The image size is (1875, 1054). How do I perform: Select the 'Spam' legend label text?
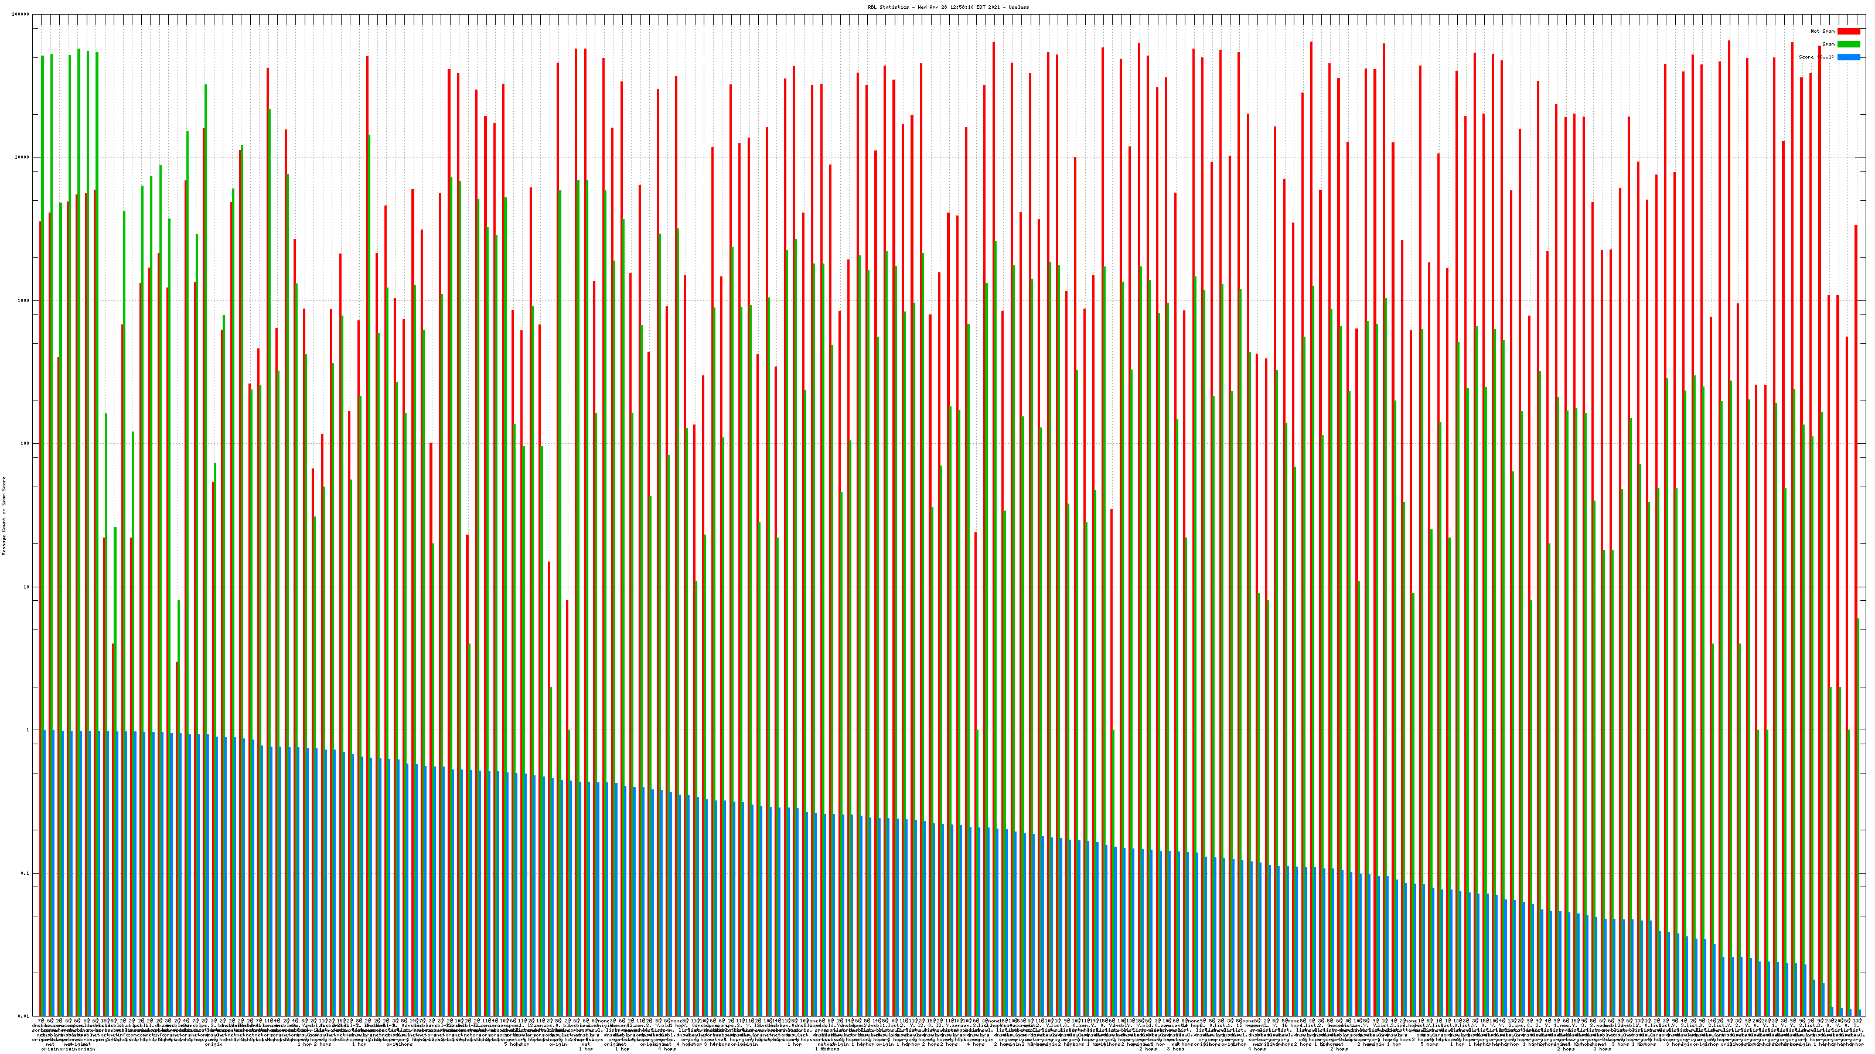pos(1828,45)
